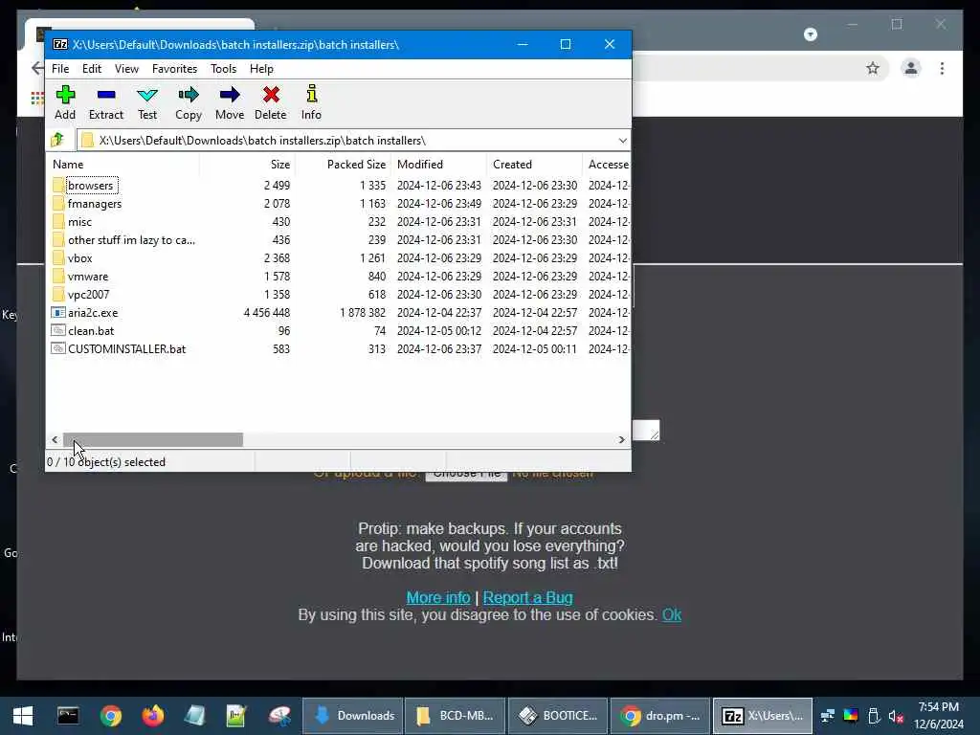
Task: Launch Firefox from the taskbar
Action: coord(152,716)
